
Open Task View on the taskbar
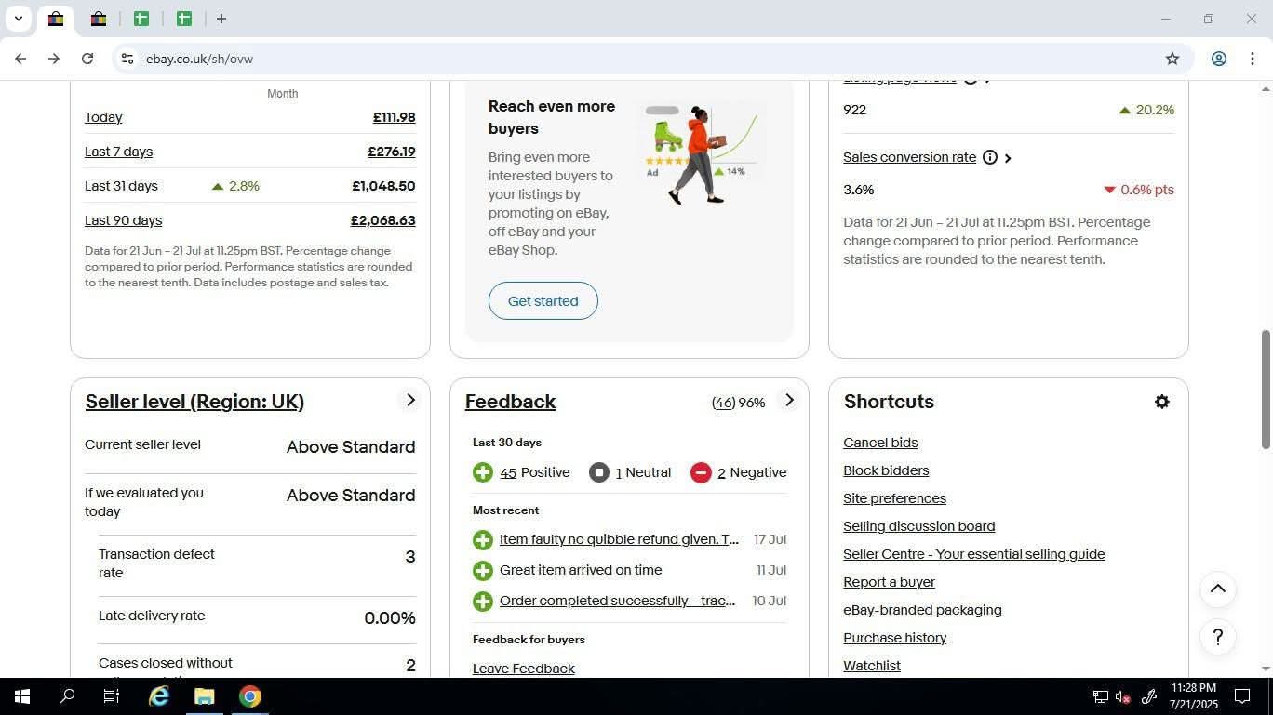111,696
